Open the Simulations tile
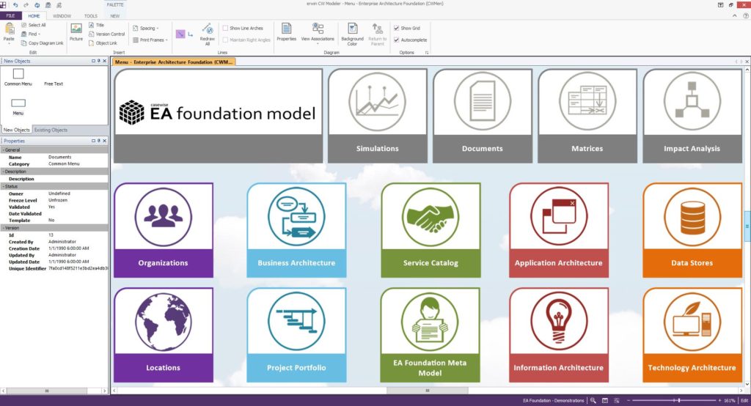 coord(378,116)
